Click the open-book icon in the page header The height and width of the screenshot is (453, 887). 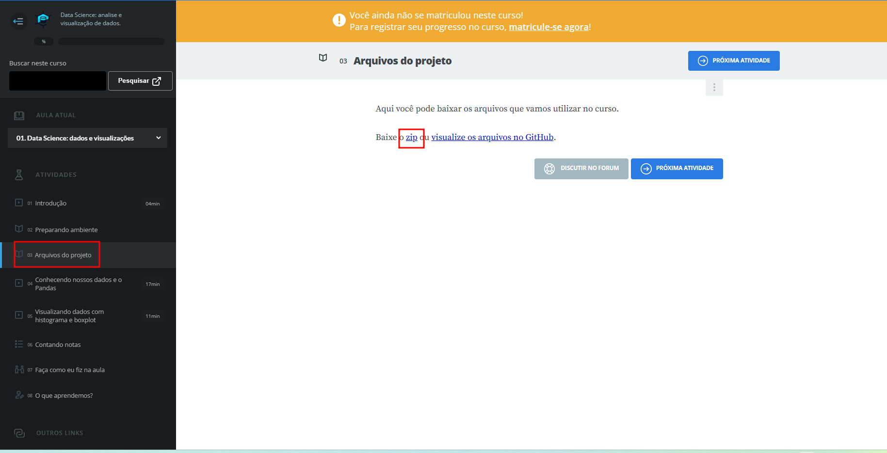point(323,58)
